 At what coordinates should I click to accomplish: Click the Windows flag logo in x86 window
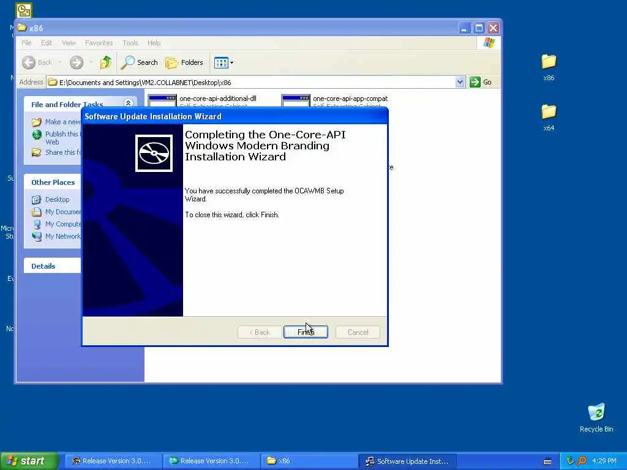pos(489,42)
